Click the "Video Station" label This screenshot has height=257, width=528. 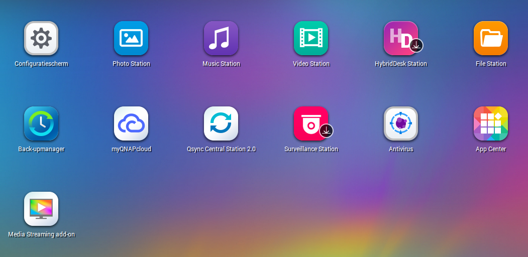(x=311, y=64)
